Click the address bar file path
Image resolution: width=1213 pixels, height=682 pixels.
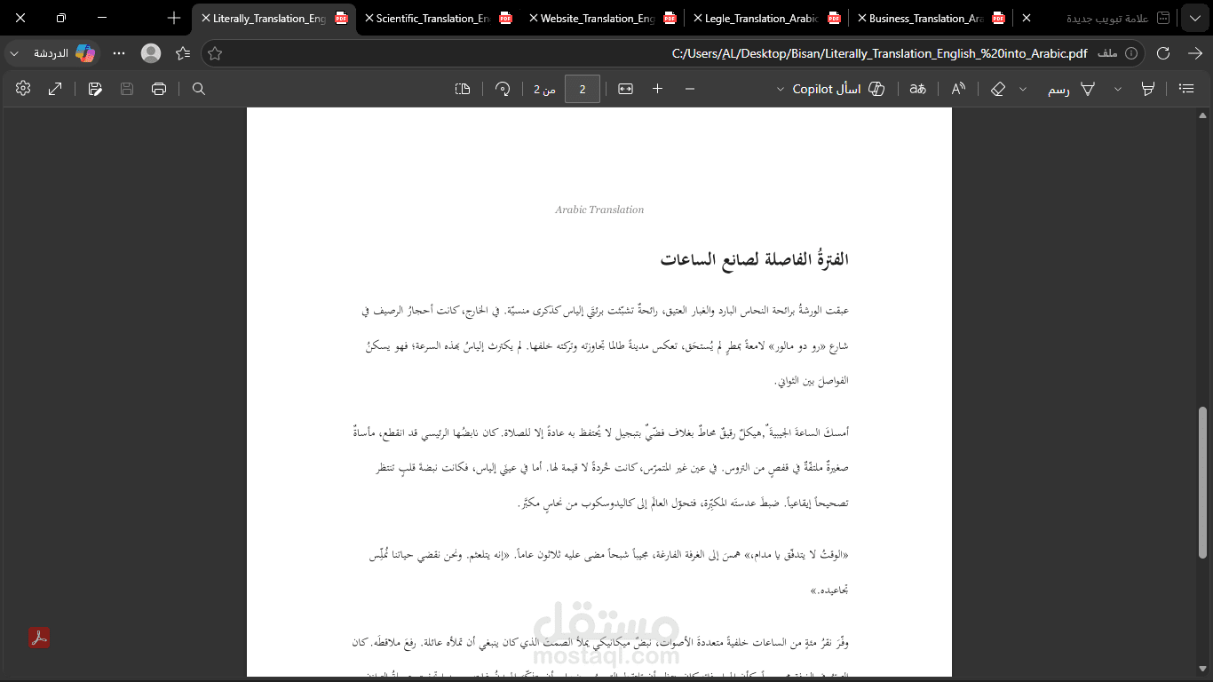tap(880, 53)
